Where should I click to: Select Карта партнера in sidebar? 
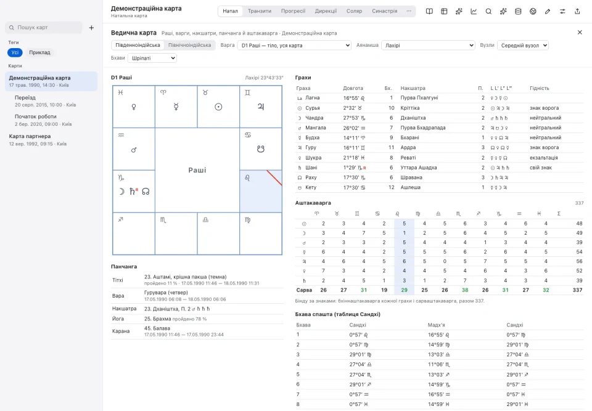[x=51, y=140]
